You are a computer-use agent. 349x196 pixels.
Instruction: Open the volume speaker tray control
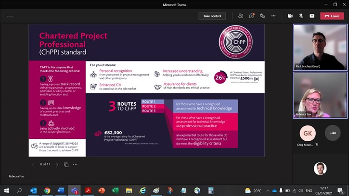[301, 191]
